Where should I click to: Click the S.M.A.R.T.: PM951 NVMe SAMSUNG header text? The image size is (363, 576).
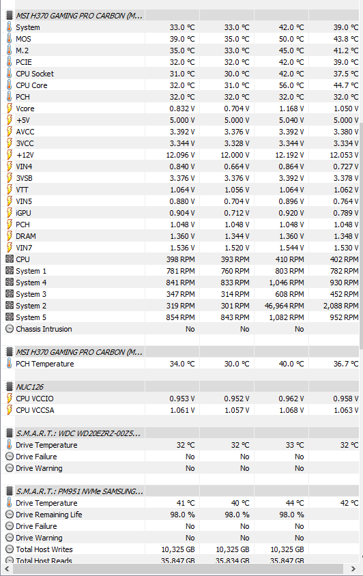[x=79, y=491]
